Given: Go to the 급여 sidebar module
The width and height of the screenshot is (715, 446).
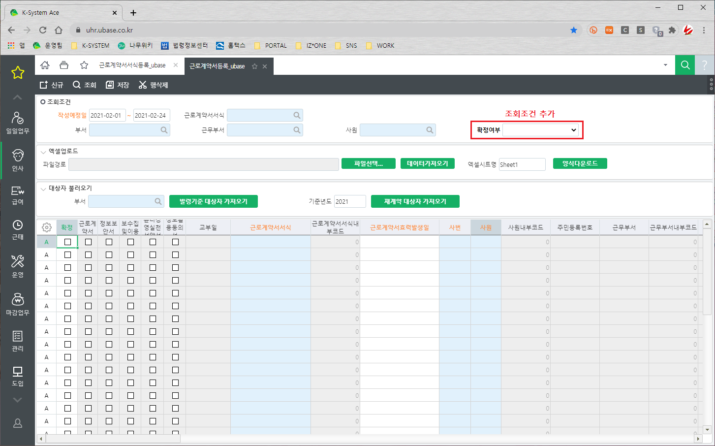Looking at the screenshot, I should coord(18,195).
